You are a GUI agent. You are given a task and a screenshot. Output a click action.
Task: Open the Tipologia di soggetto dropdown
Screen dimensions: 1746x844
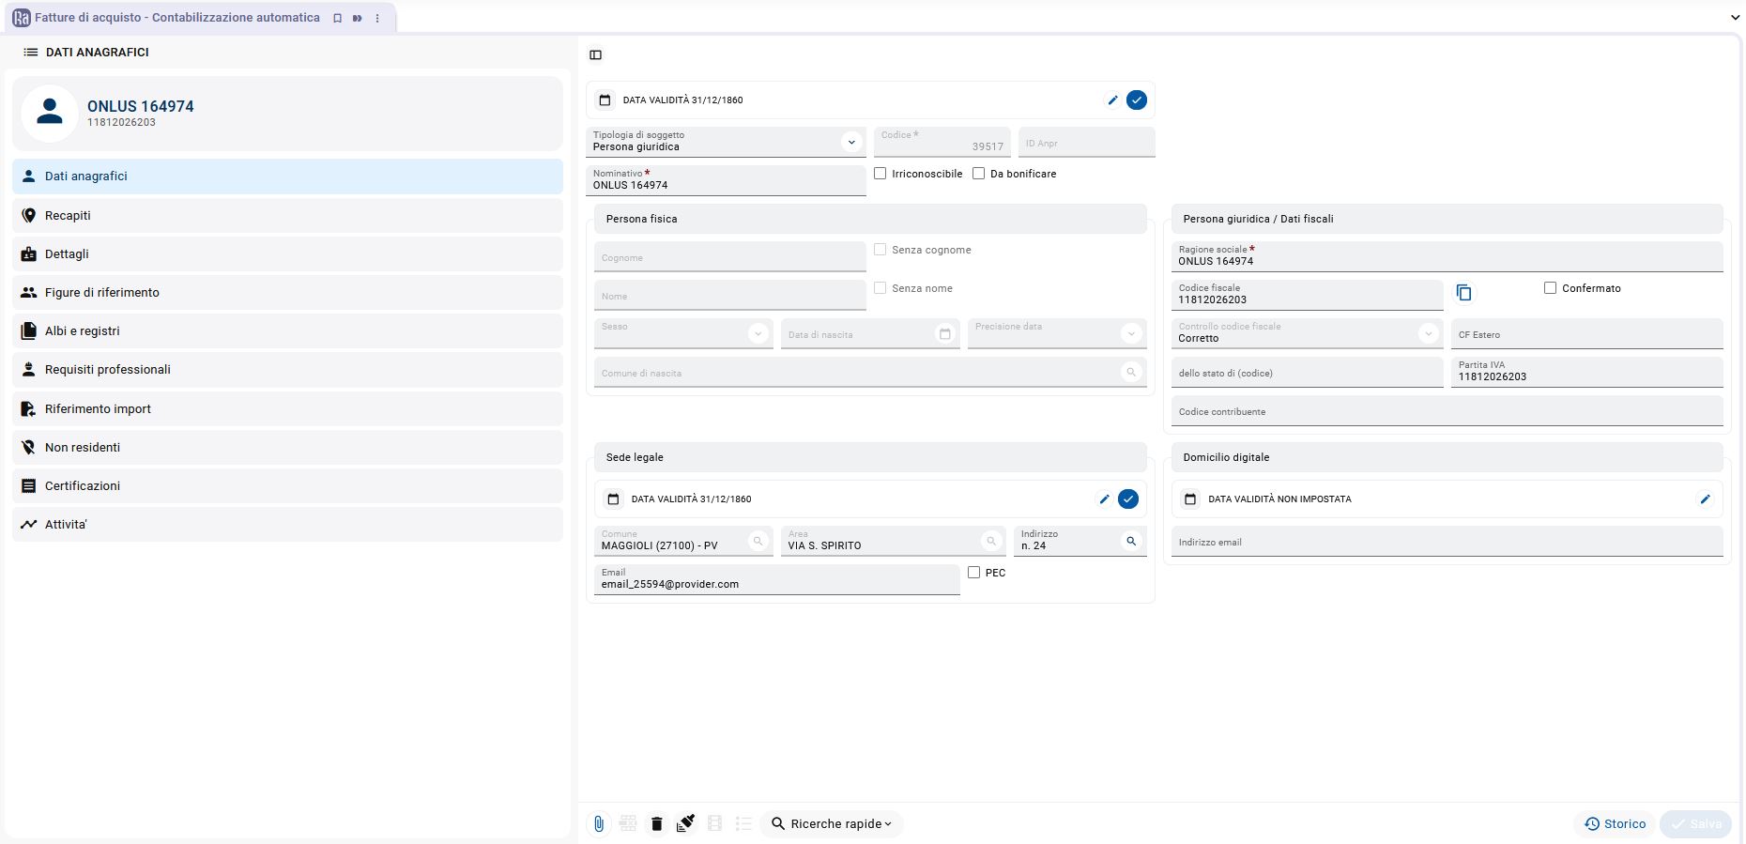tap(850, 143)
